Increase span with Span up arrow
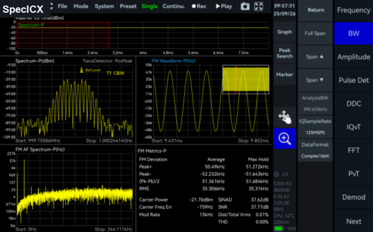The image size is (373, 232). point(316,57)
